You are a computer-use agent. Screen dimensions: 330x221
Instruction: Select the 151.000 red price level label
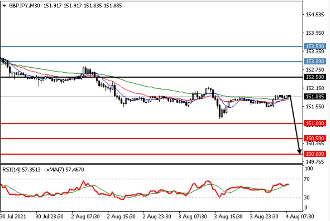pos(315,123)
